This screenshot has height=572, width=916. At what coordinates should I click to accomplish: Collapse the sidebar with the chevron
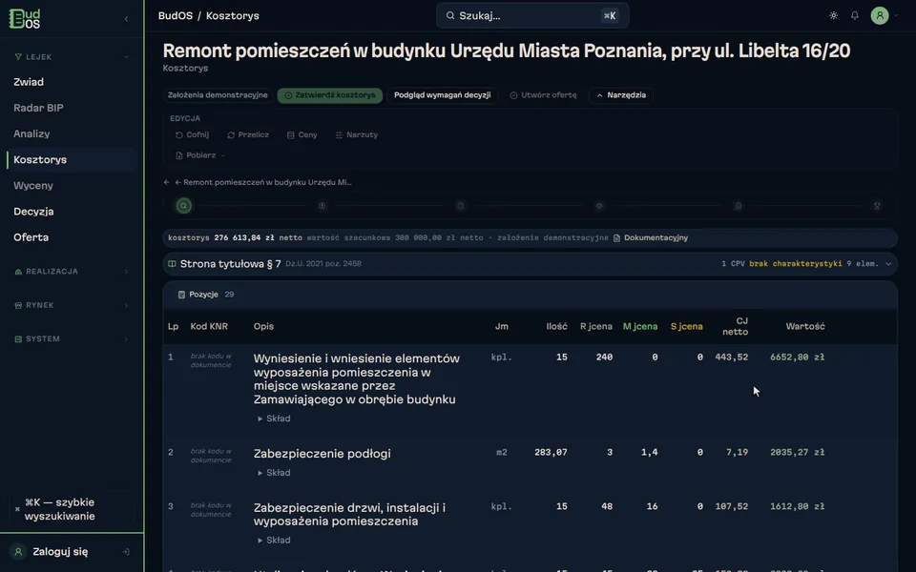pyautogui.click(x=127, y=19)
